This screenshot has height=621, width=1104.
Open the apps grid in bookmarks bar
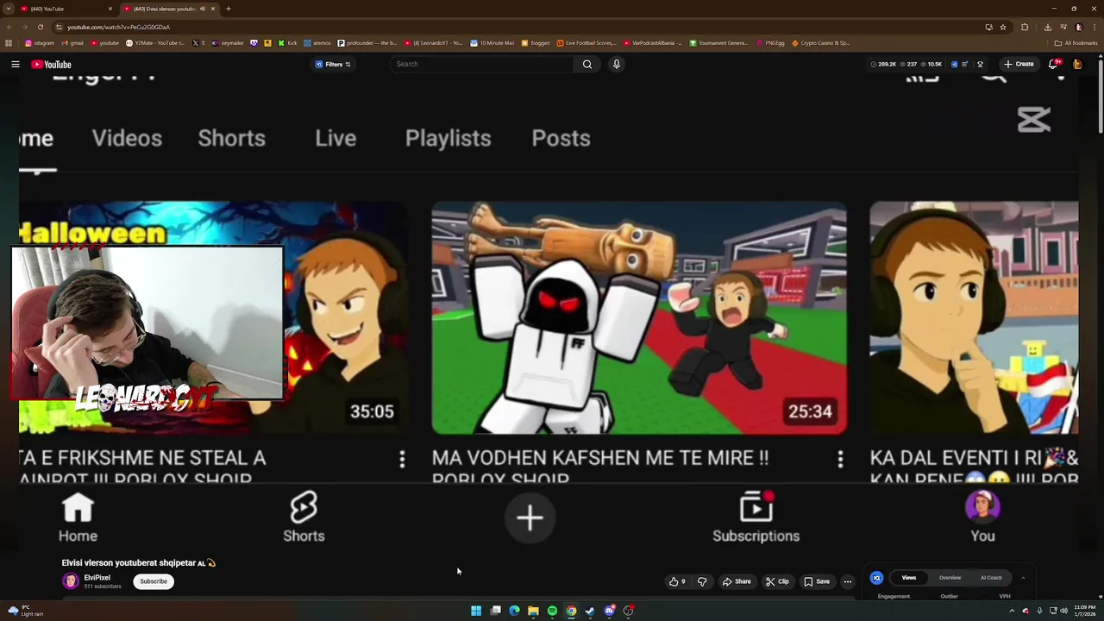point(9,42)
